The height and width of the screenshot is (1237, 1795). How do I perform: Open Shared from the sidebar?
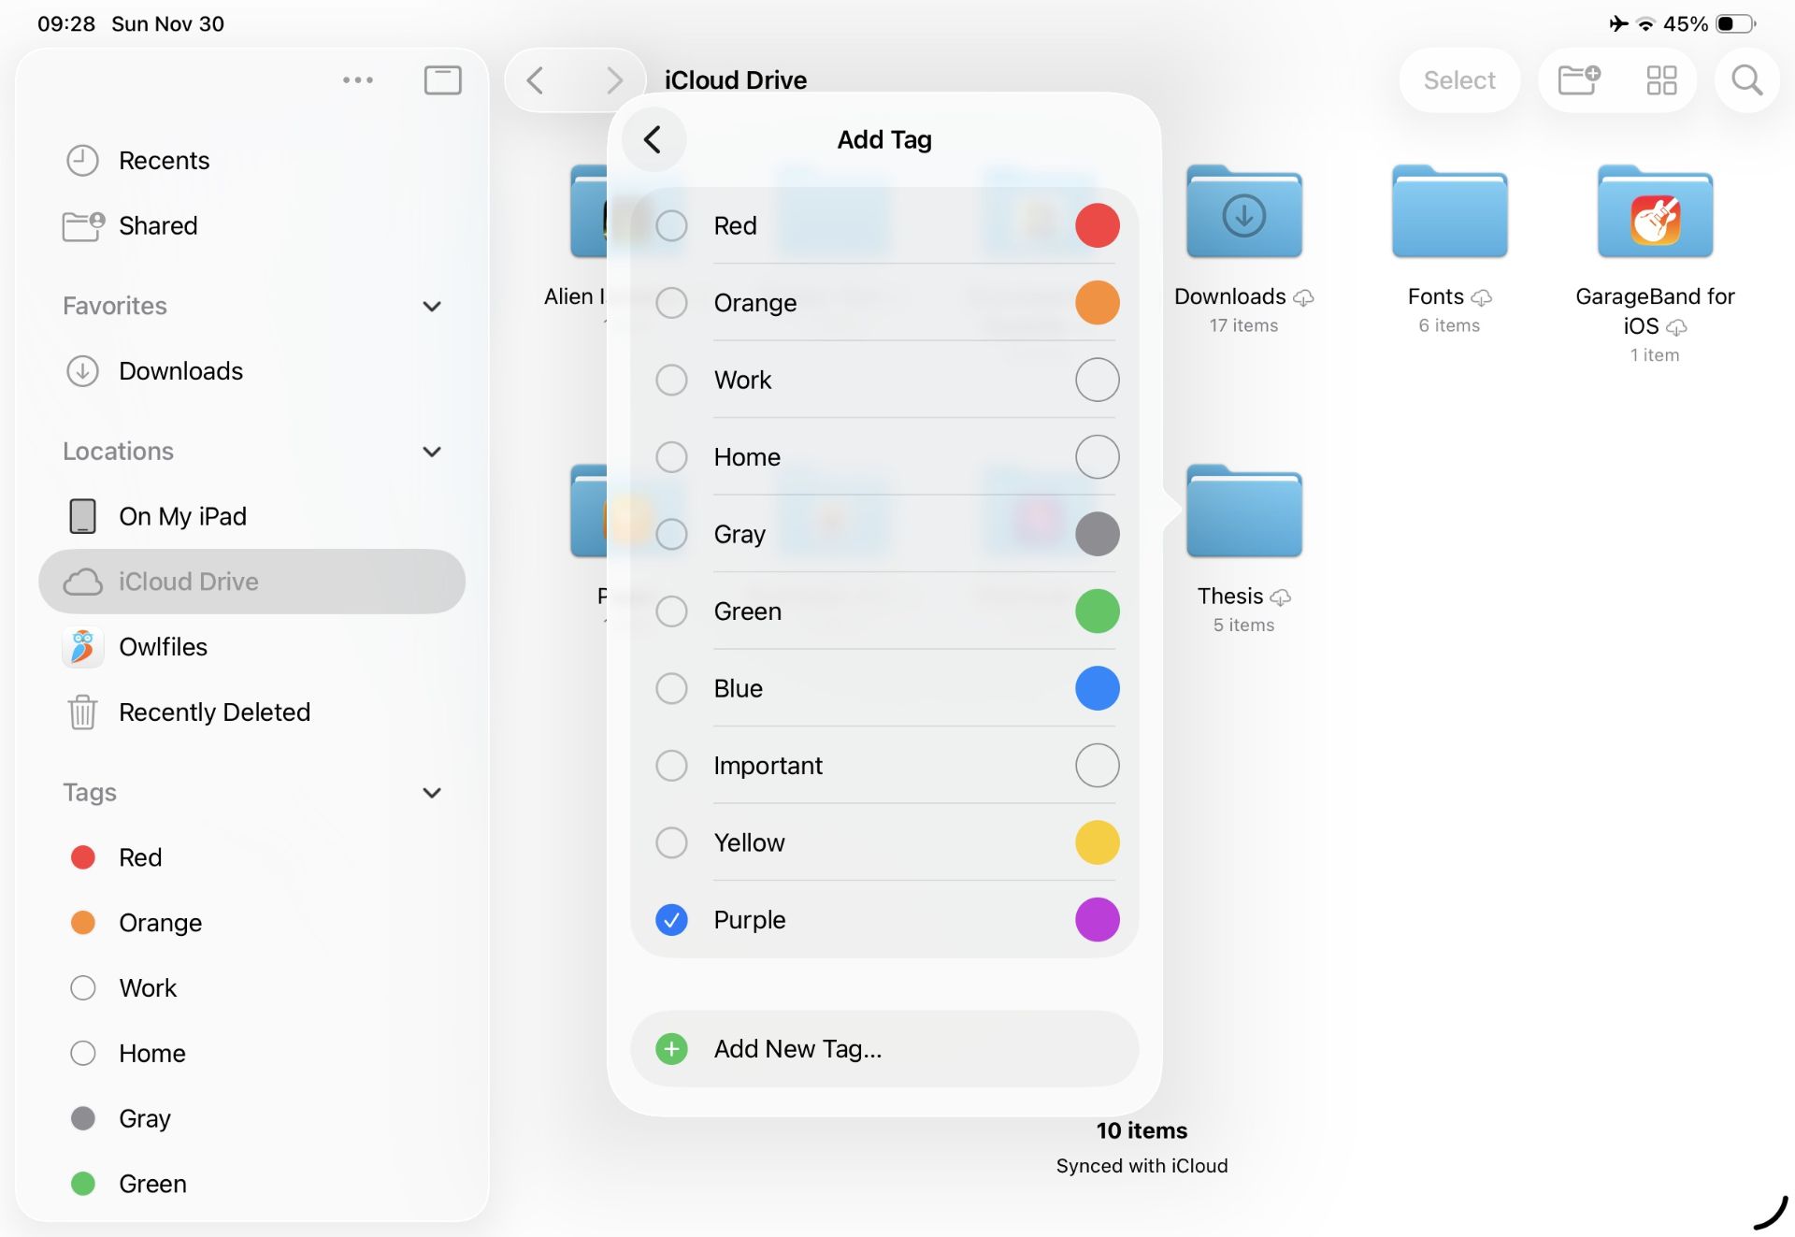[x=157, y=225]
